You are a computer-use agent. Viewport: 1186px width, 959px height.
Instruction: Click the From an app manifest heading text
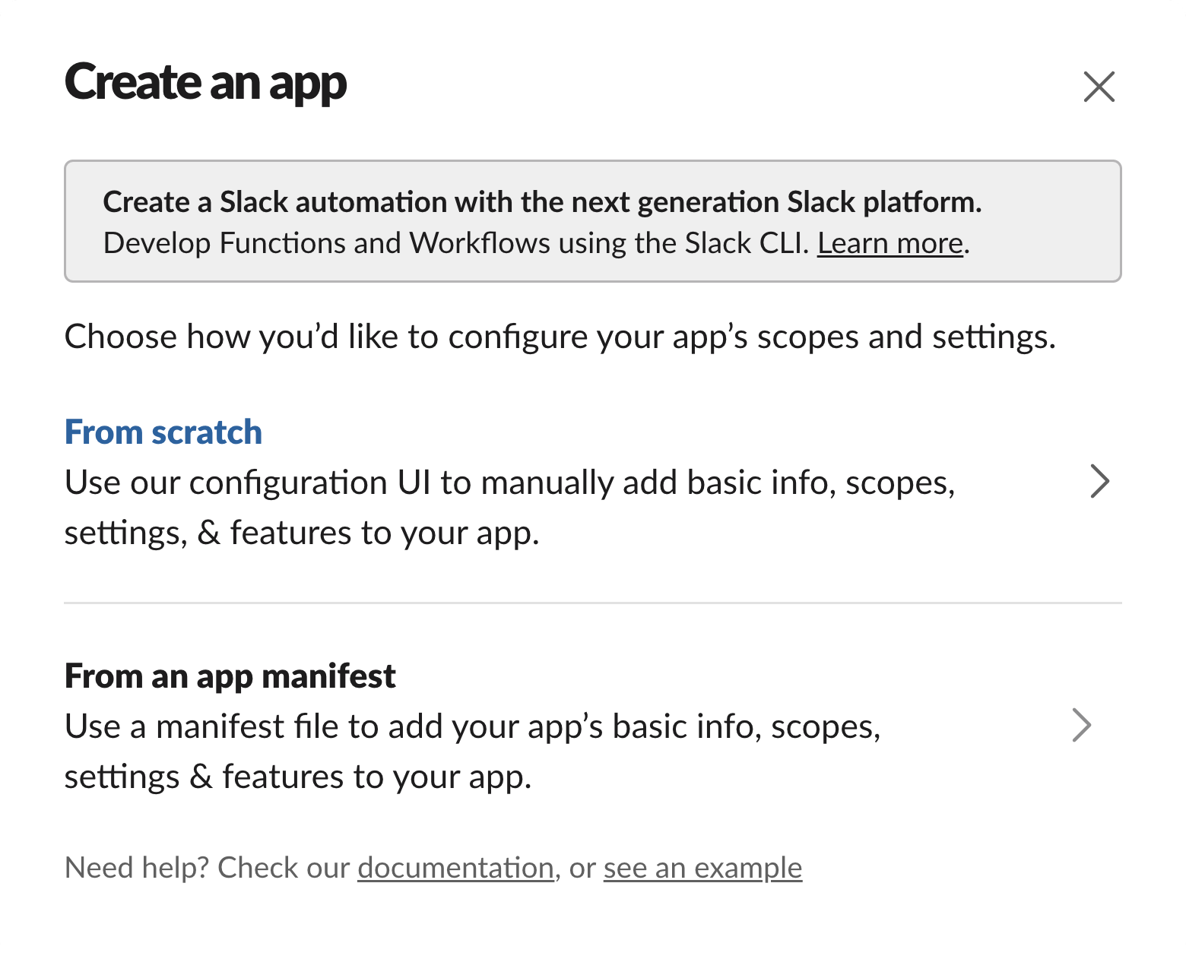click(x=230, y=676)
